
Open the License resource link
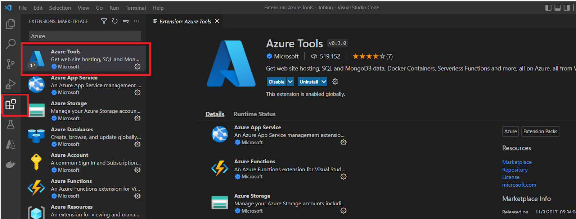pyautogui.click(x=511, y=177)
